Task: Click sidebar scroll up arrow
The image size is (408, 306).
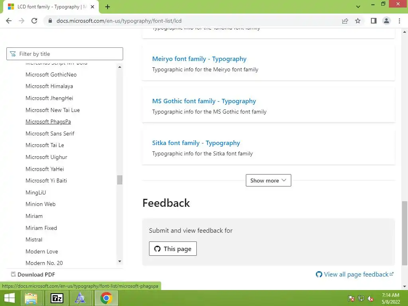Action: (x=120, y=67)
